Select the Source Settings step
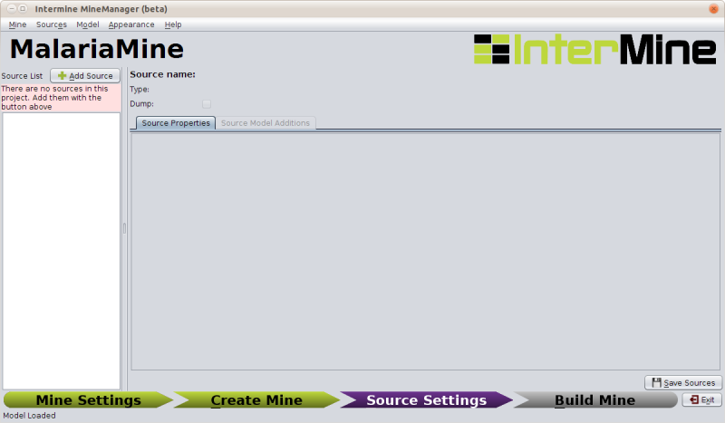This screenshot has height=423, width=725. point(426,399)
